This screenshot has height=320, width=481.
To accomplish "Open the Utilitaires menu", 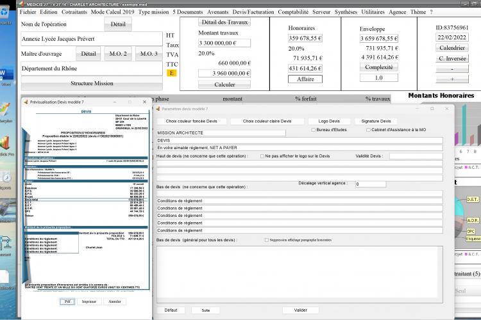I will pyautogui.click(x=373, y=12).
